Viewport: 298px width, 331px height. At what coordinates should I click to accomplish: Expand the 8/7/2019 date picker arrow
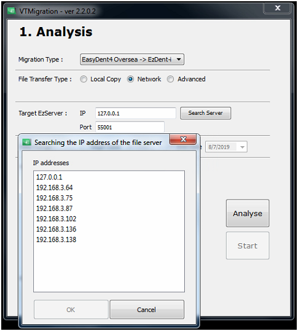point(242,147)
